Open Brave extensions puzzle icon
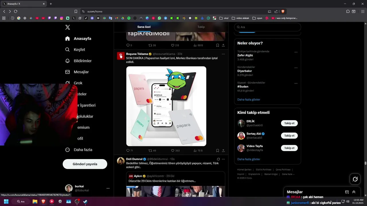This screenshot has height=206, width=367. point(348,11)
